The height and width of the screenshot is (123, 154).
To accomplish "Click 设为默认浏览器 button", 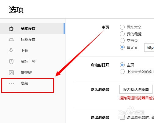I will 136,90.
